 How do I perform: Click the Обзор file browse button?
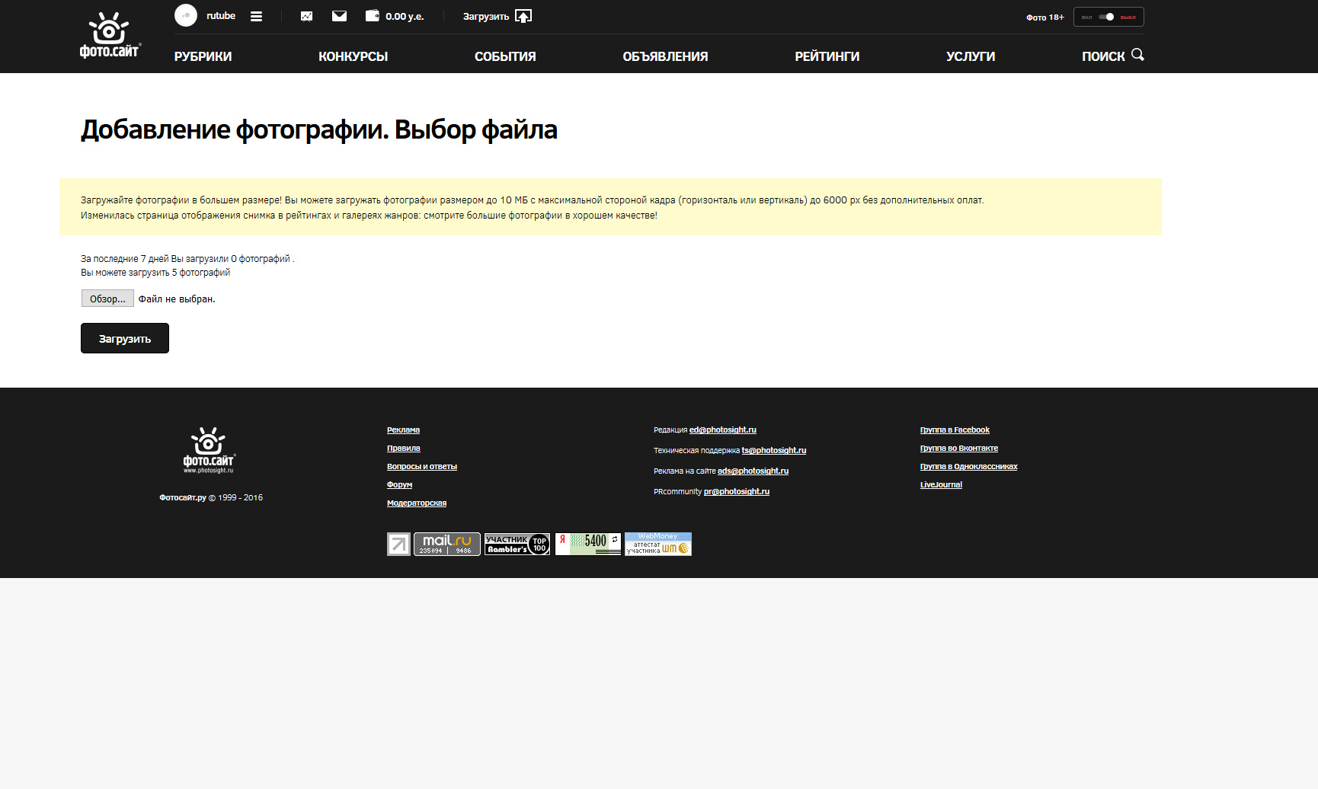point(107,299)
